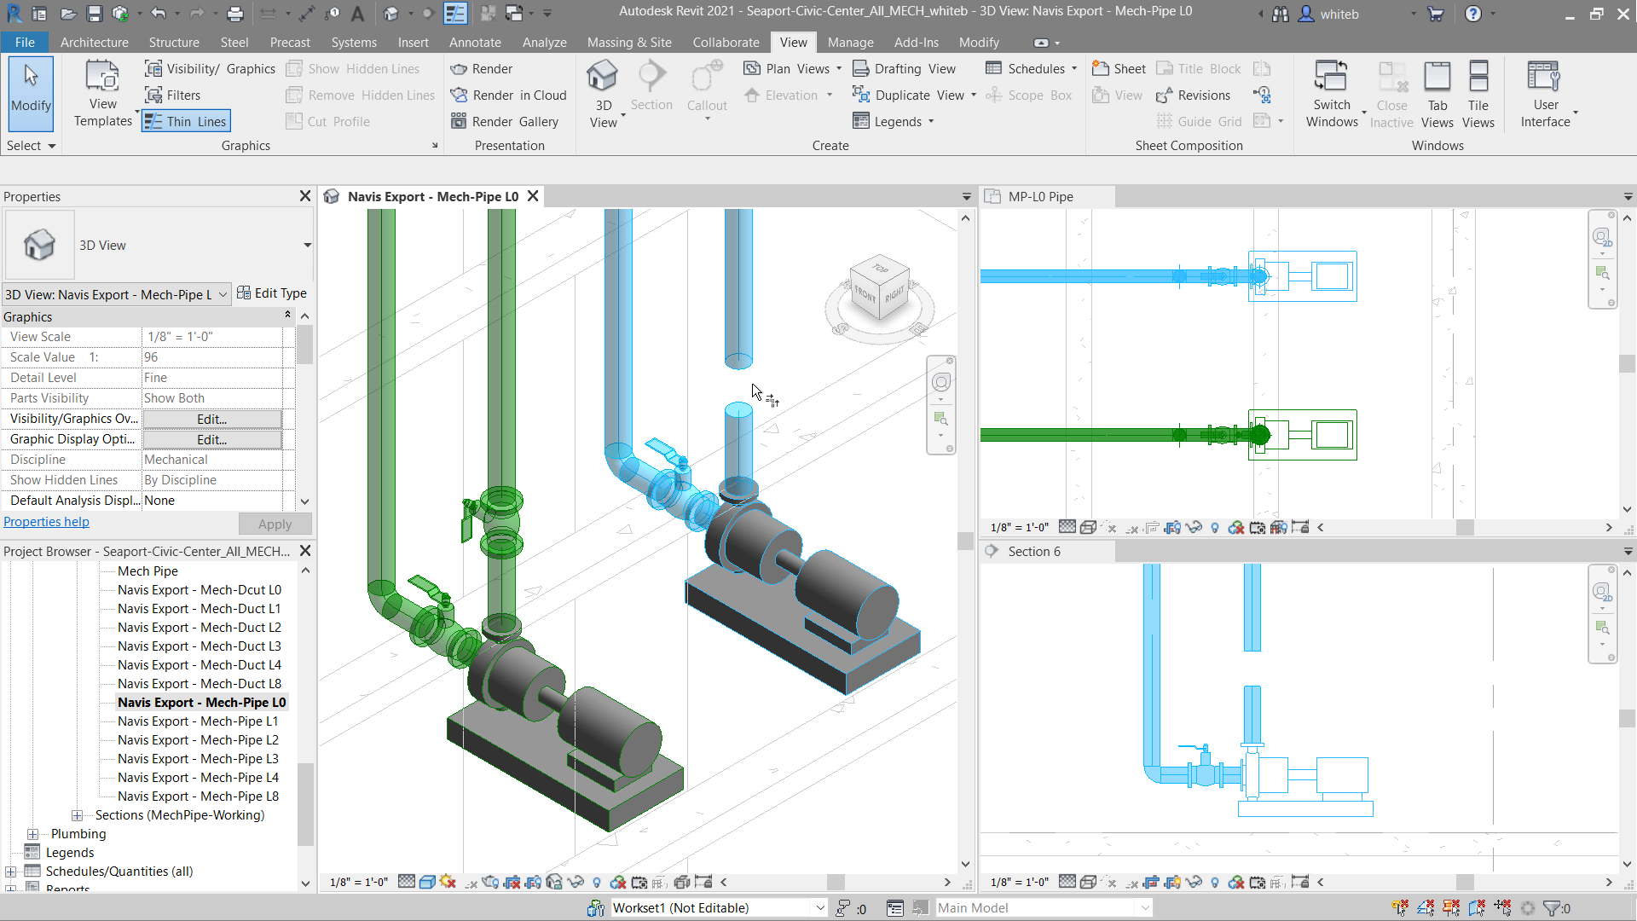
Task: Click Render teapot icon
Action: (459, 69)
